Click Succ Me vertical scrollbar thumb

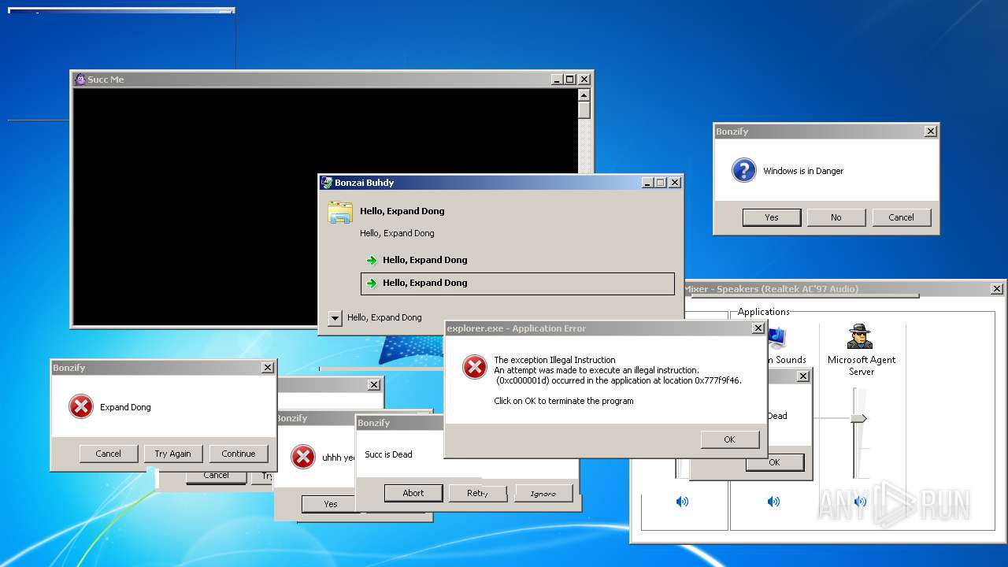click(584, 109)
